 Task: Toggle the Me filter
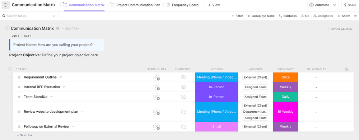(305, 16)
